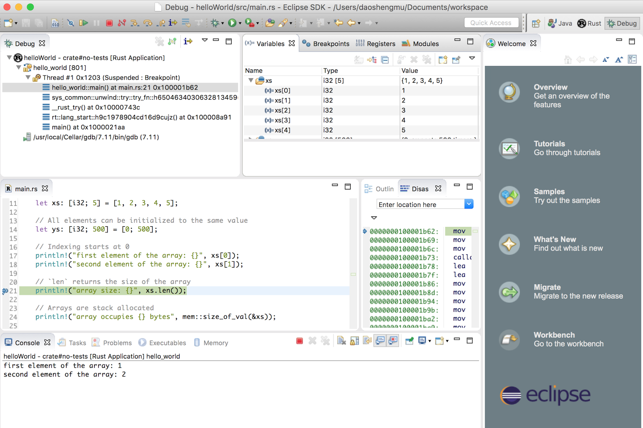Toggle Show Logical Structure in Variables toolbar
This screenshot has height=428, width=643.
(372, 60)
